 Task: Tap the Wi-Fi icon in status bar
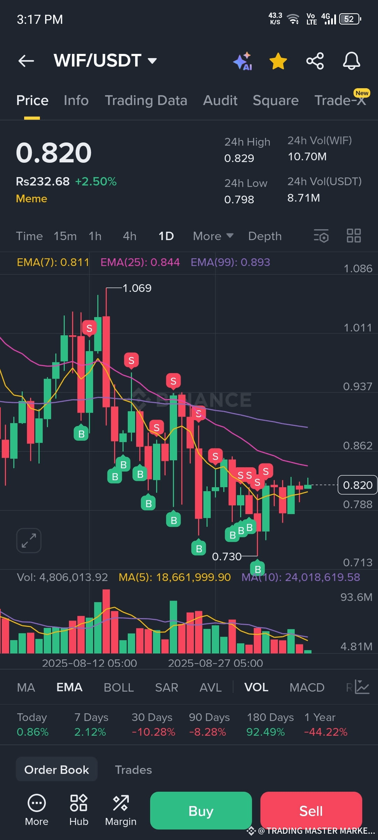[293, 19]
